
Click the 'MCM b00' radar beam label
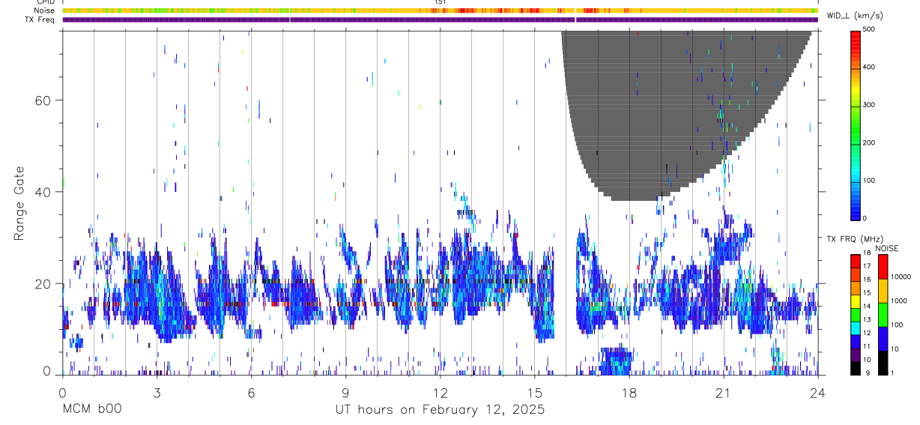click(x=91, y=409)
